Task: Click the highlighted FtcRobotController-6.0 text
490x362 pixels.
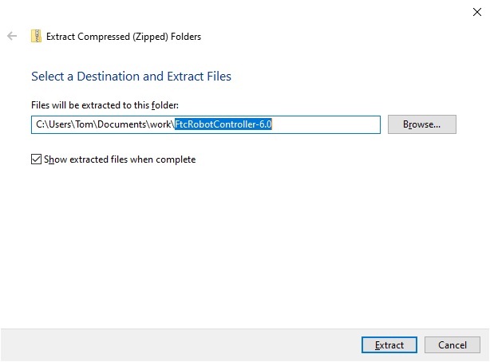Action: pyautogui.click(x=223, y=125)
